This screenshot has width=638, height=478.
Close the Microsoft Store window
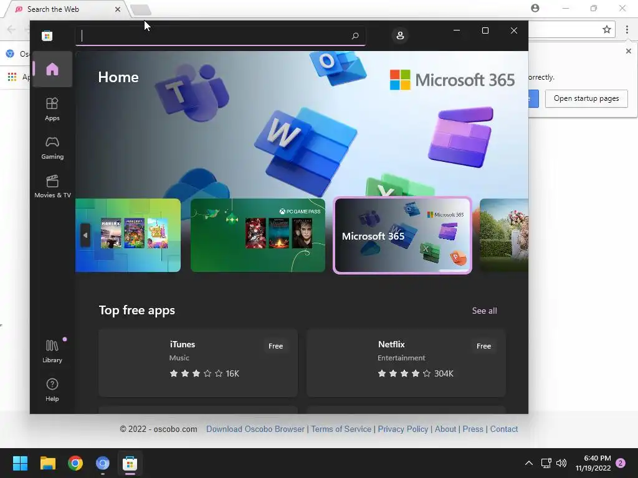(514, 30)
